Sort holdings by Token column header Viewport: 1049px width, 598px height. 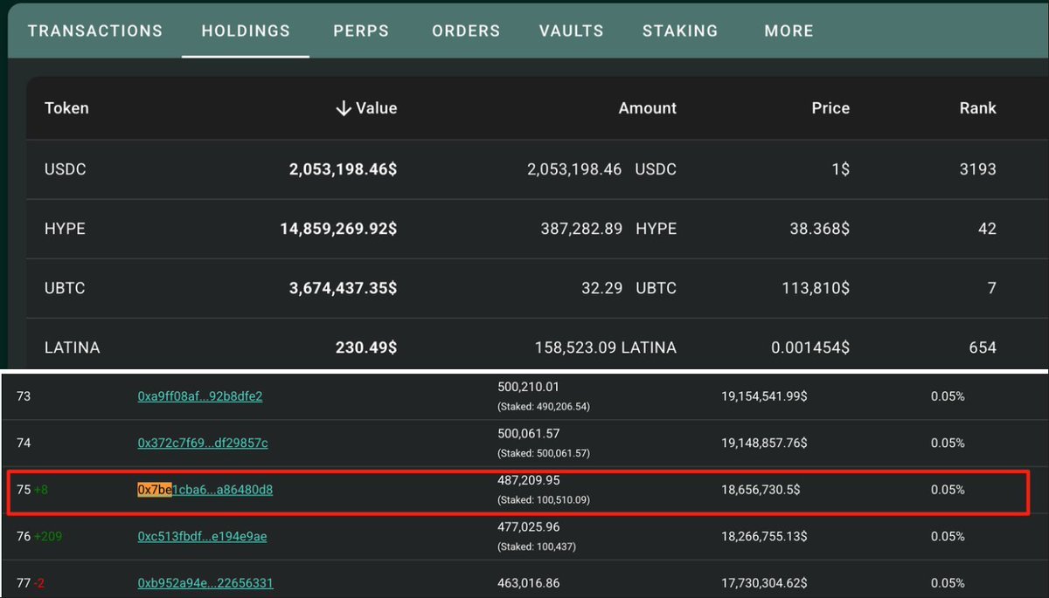[x=66, y=108]
